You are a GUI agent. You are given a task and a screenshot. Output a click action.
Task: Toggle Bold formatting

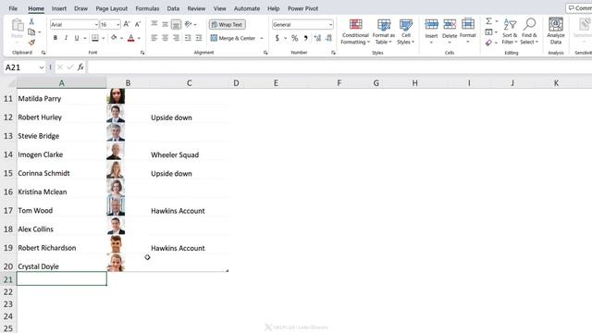point(55,38)
